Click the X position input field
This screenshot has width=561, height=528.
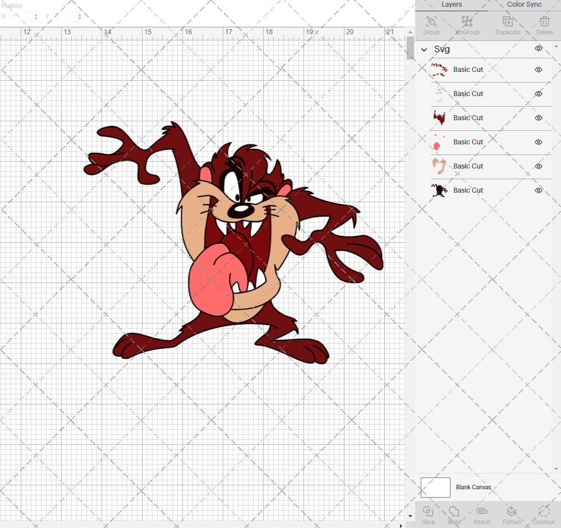pyautogui.click(x=20, y=16)
